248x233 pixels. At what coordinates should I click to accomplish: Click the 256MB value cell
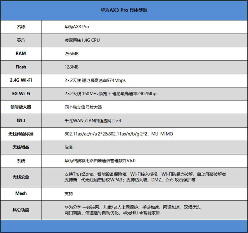pyautogui.click(x=72, y=54)
